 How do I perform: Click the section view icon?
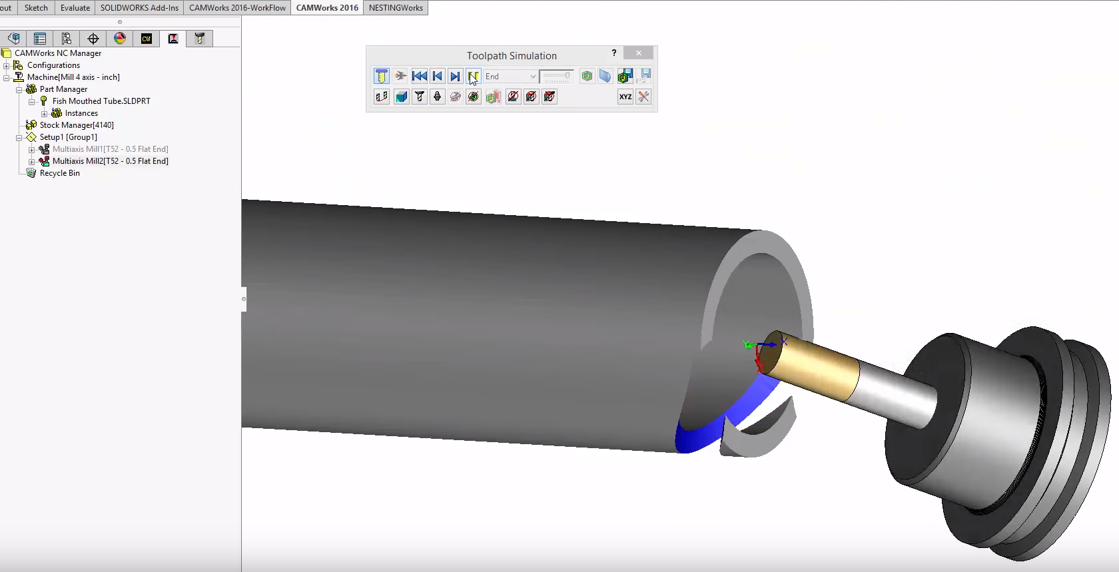point(605,77)
